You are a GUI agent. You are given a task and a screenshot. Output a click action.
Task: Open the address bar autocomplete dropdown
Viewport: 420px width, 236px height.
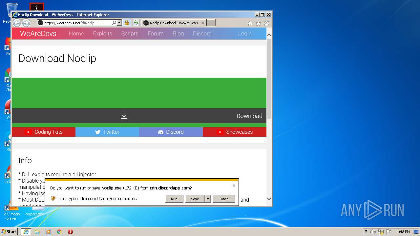point(119,23)
